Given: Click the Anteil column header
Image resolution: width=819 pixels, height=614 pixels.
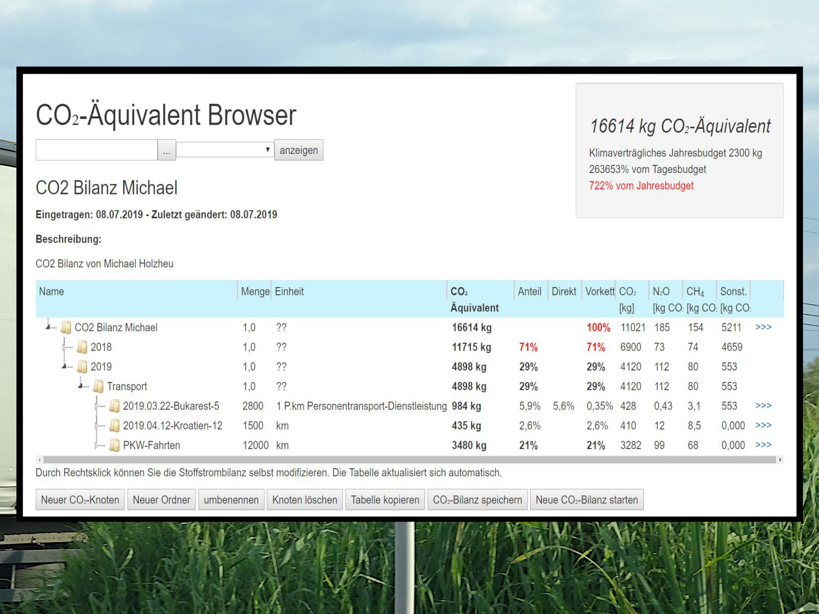Looking at the screenshot, I should [x=529, y=292].
